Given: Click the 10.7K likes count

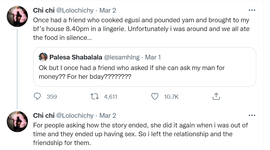Looking at the screenshot, I should pos(171,96).
